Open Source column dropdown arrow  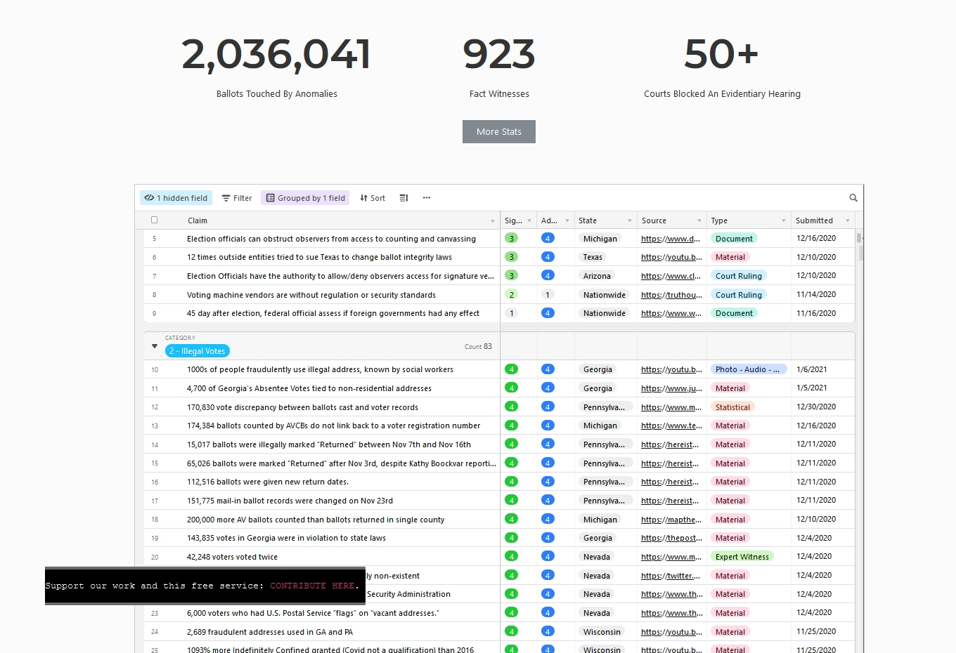pyautogui.click(x=699, y=220)
